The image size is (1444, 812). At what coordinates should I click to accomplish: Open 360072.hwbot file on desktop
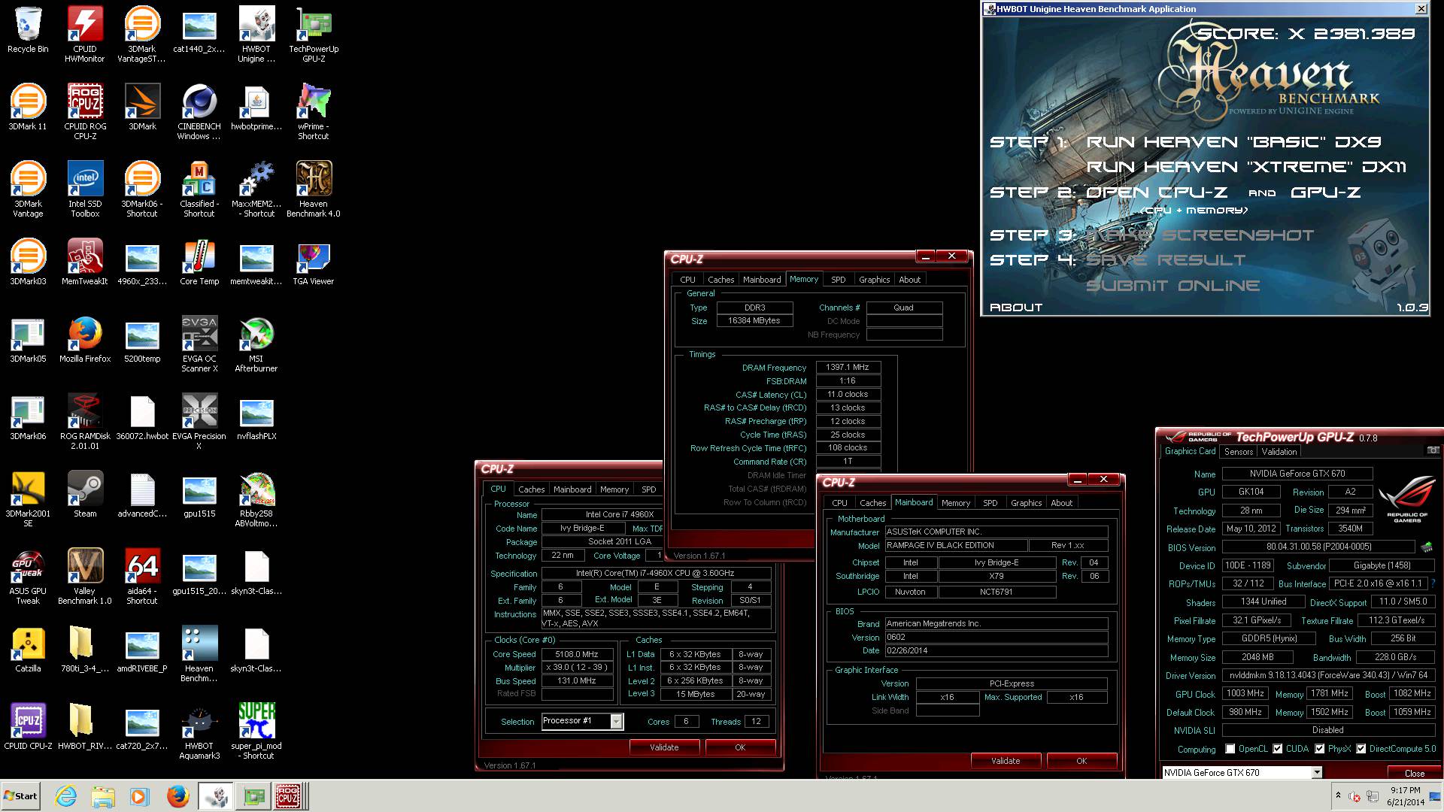pos(142,417)
